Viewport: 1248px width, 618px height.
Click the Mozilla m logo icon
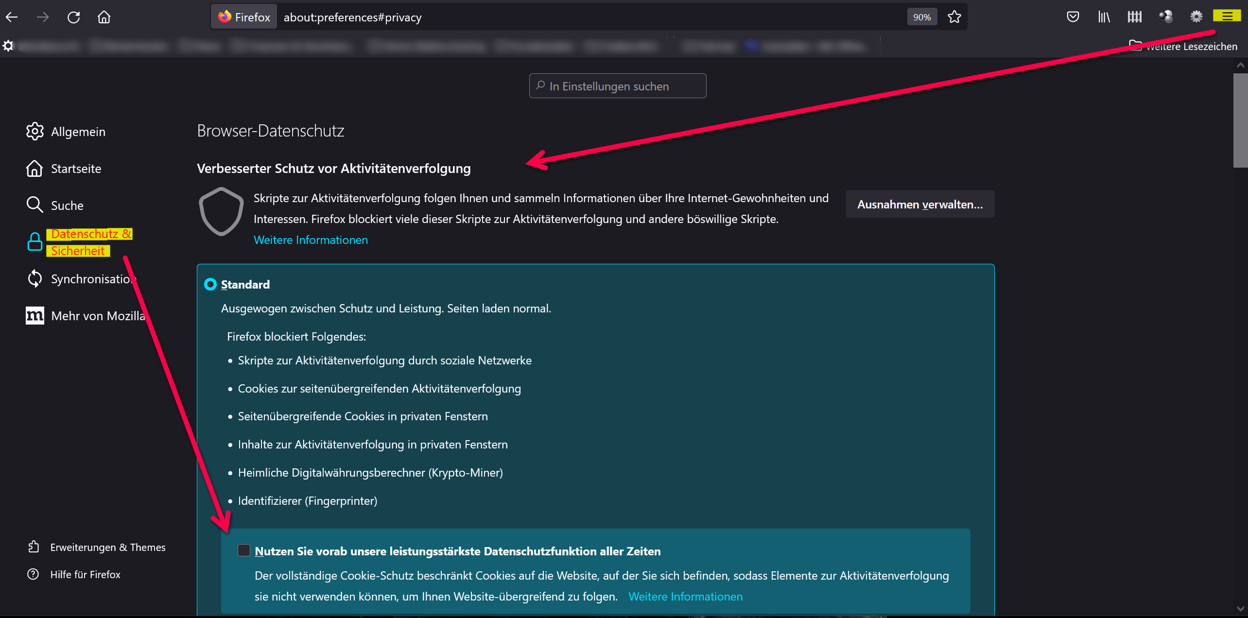pyautogui.click(x=35, y=316)
